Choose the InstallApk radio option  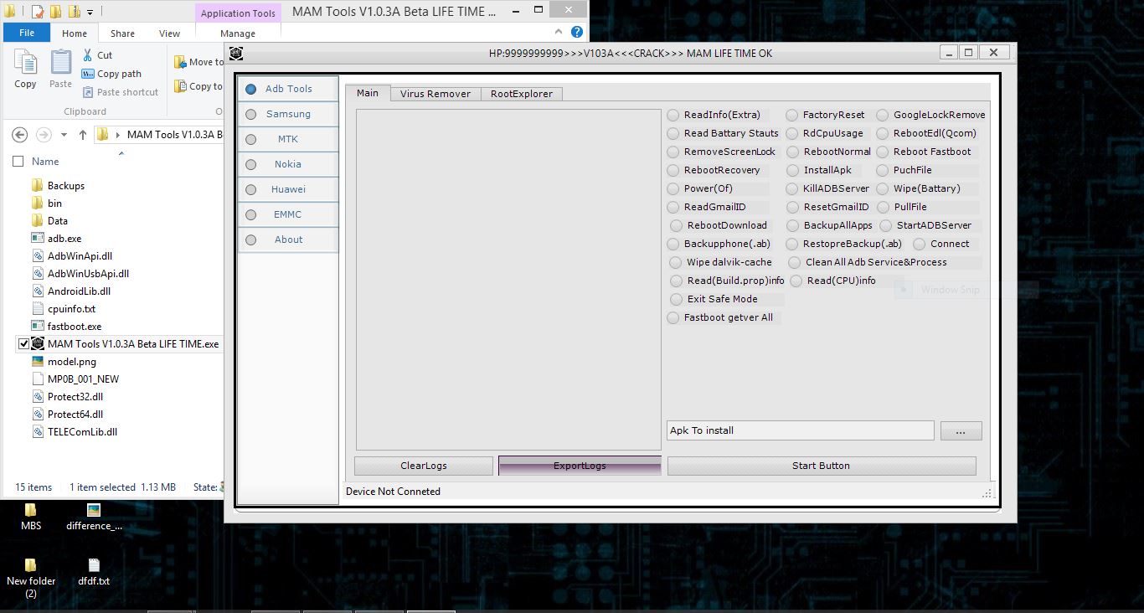[793, 170]
